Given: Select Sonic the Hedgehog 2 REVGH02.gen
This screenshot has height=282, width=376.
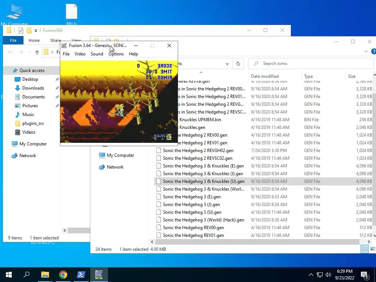Looking at the screenshot, I should pyautogui.click(x=198, y=151).
